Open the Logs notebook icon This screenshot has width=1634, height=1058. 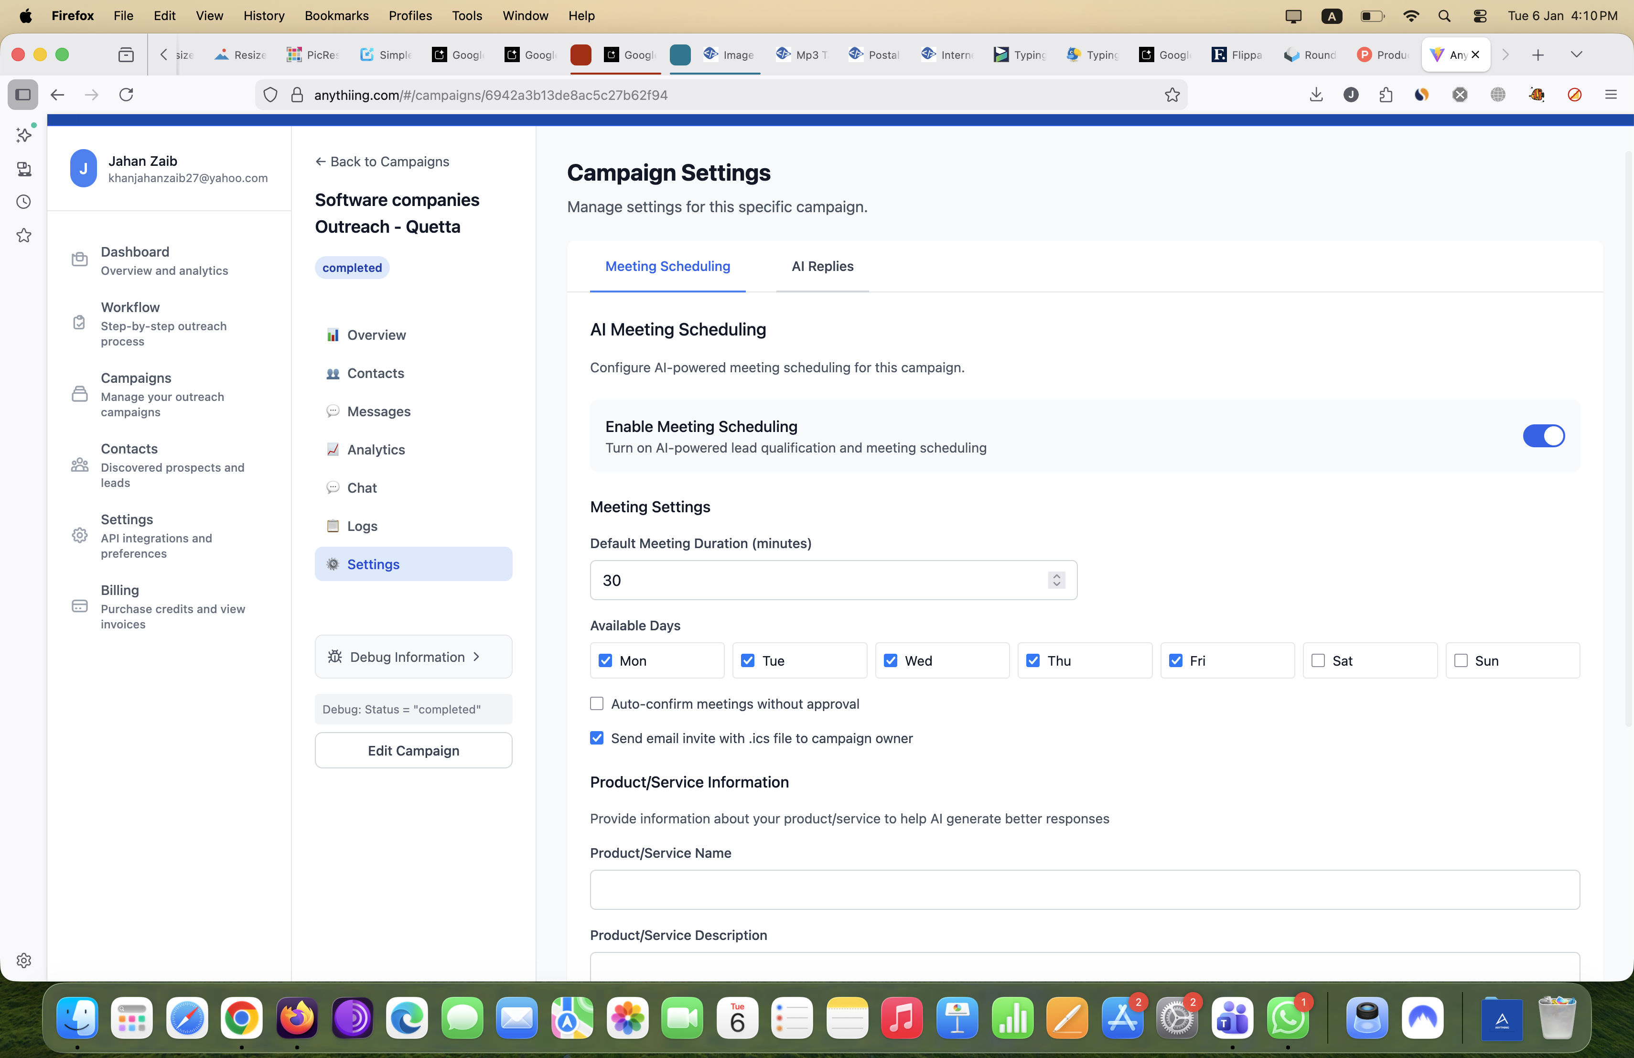(x=333, y=526)
